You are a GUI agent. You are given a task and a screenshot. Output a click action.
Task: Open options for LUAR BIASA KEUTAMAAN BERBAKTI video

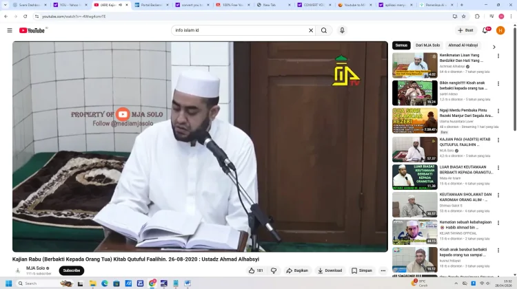pyautogui.click(x=498, y=168)
